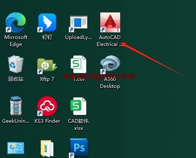Select the AutoCAD Electrical shortcut icon
Screen dimensions: 196x158
click(x=110, y=22)
